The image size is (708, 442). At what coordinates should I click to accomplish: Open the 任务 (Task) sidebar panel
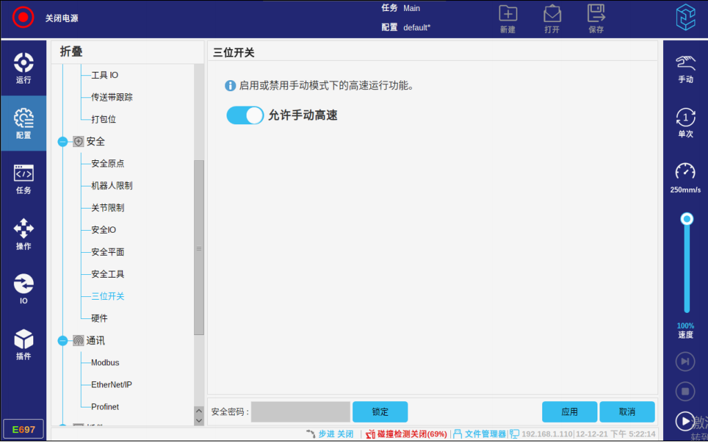pyautogui.click(x=23, y=179)
